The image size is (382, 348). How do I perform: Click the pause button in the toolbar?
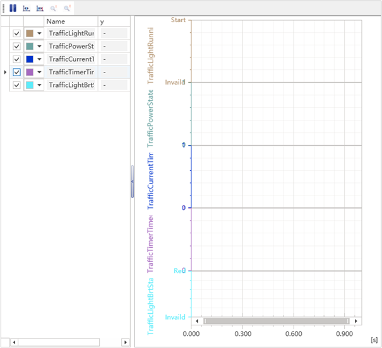(x=13, y=8)
